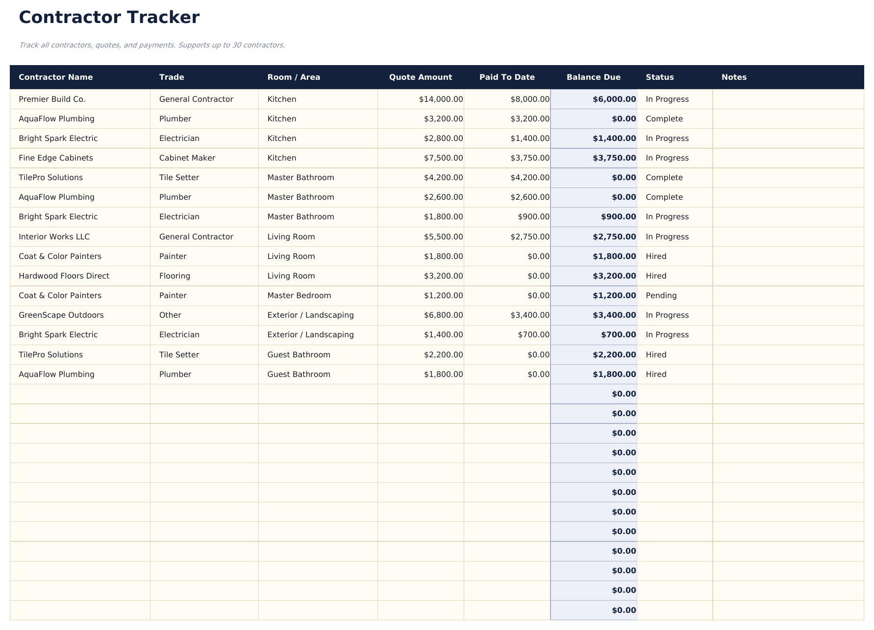Select the Premier Build Co. contractor name cell
The height and width of the screenshot is (630, 874).
tap(52, 99)
